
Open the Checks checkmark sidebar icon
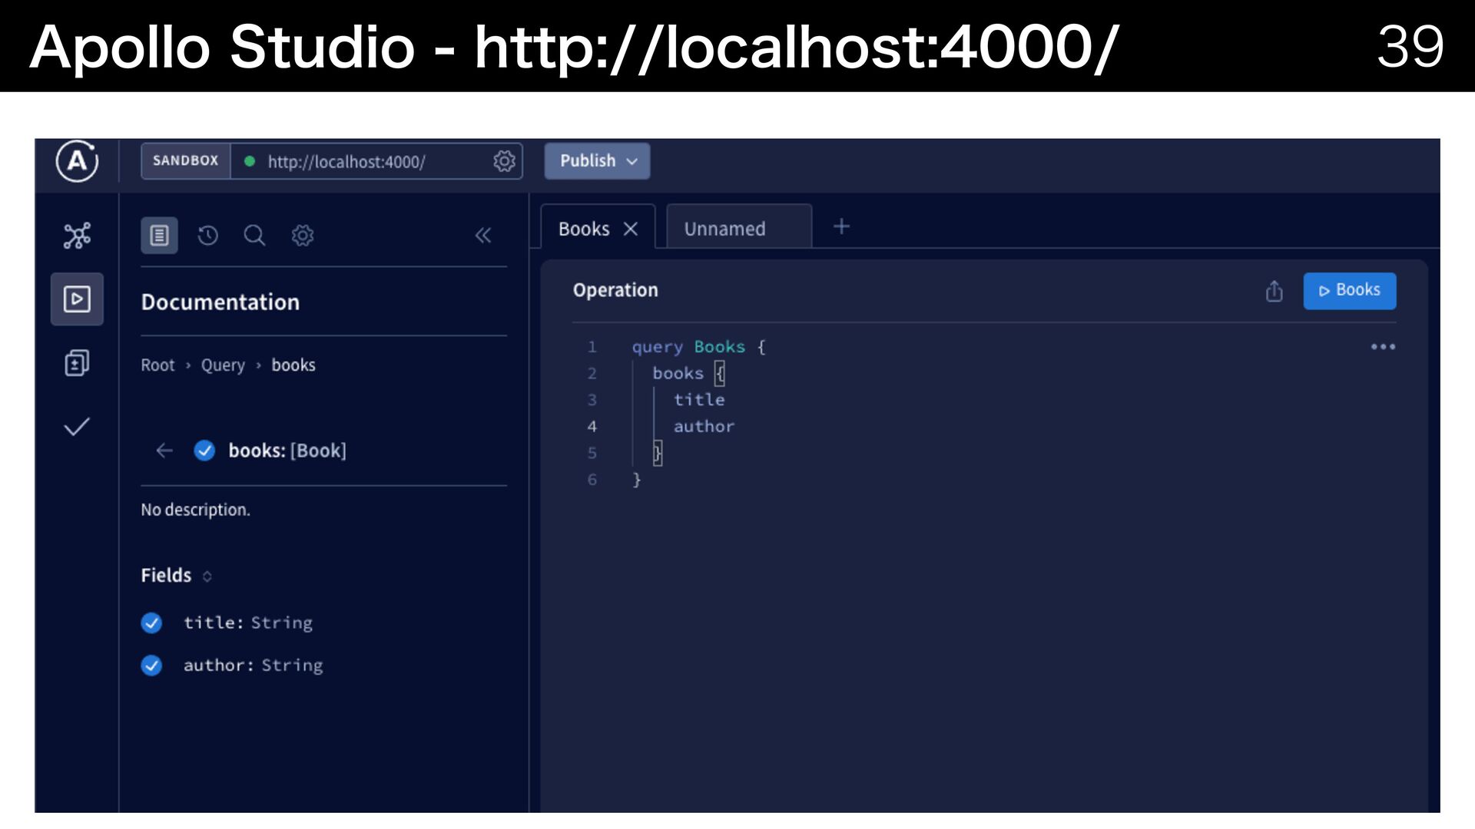77,427
